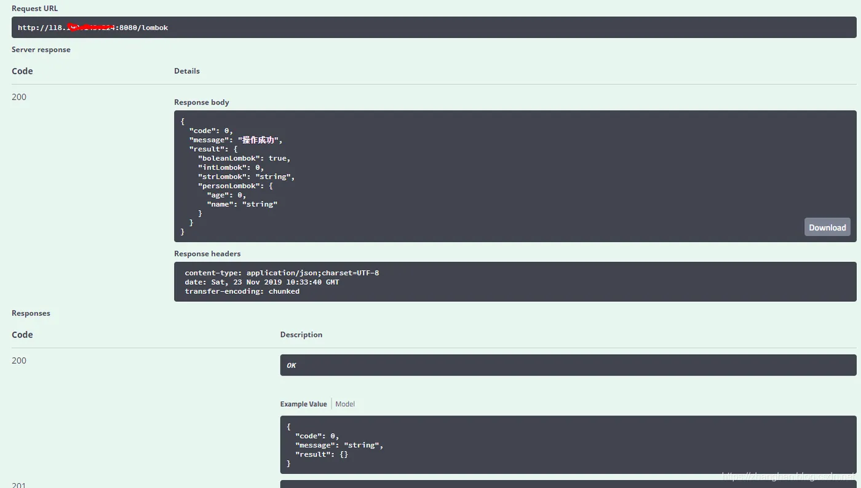The height and width of the screenshot is (488, 861).
Task: Click the "age": 0 line
Action: pos(226,195)
